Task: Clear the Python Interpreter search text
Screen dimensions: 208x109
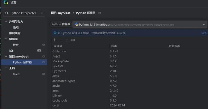Action: pyautogui.click(x=42, y=13)
